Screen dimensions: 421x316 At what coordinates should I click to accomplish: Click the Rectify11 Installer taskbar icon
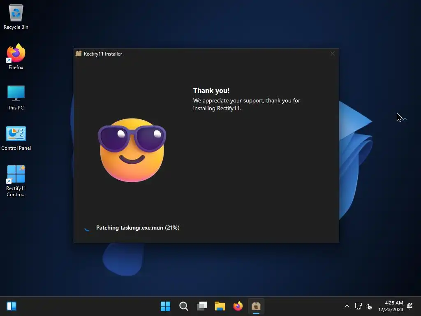point(256,306)
